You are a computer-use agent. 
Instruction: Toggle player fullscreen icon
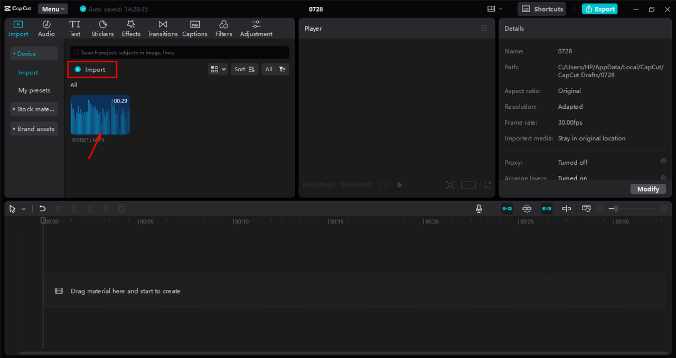[487, 185]
